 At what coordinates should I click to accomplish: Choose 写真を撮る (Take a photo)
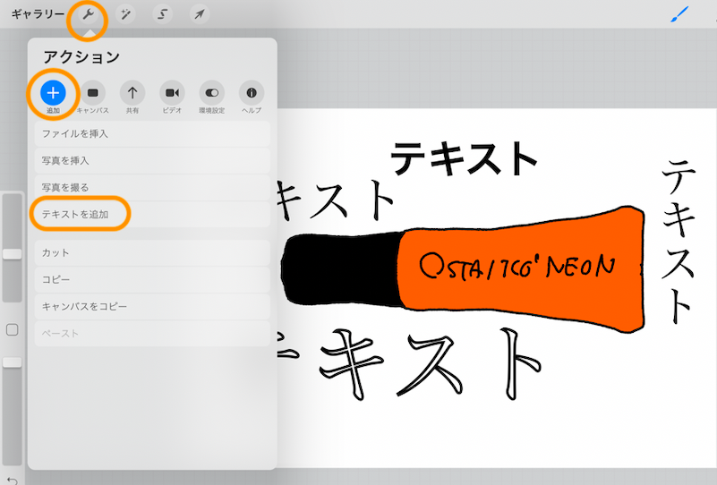coord(152,187)
